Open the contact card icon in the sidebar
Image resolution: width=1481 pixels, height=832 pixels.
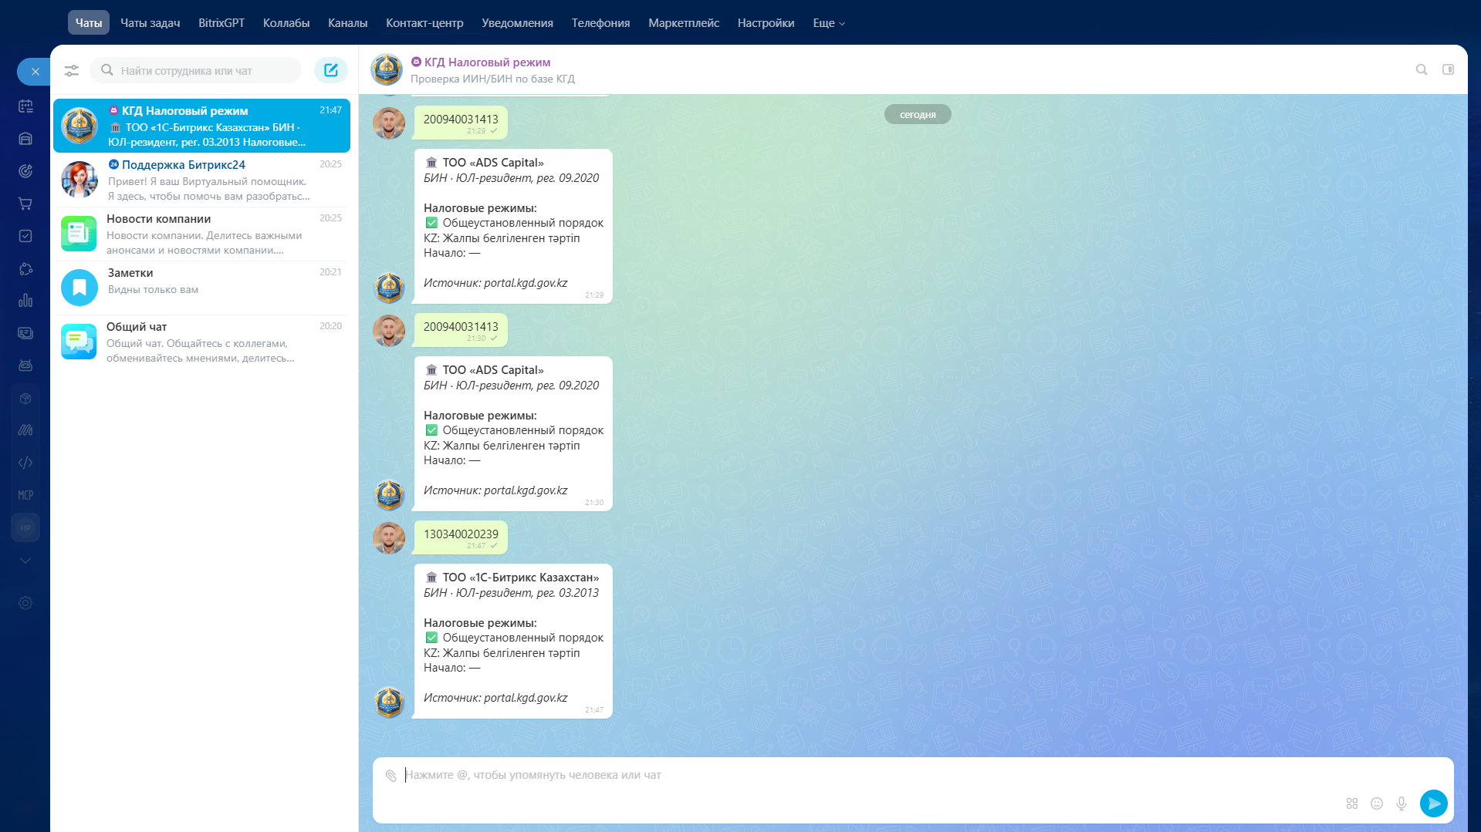click(25, 333)
